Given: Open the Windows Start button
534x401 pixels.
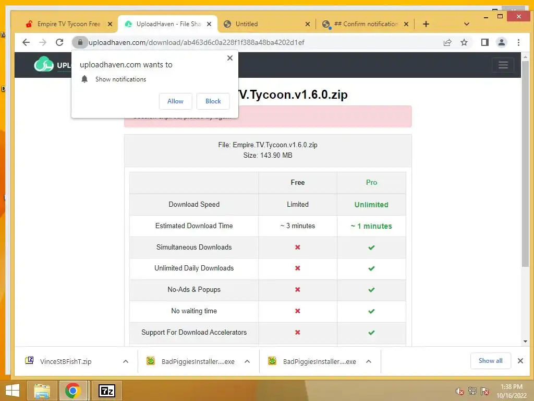Looking at the screenshot, I should (x=13, y=391).
